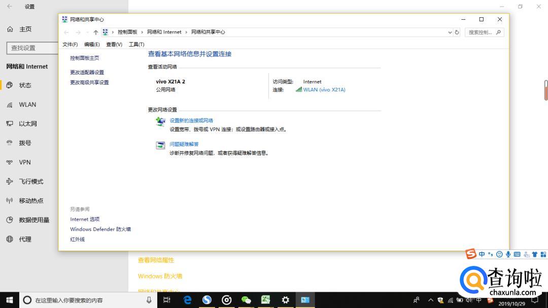Toggle Sogou punctuation mode
This screenshot has height=308, width=548.
(x=491, y=254)
